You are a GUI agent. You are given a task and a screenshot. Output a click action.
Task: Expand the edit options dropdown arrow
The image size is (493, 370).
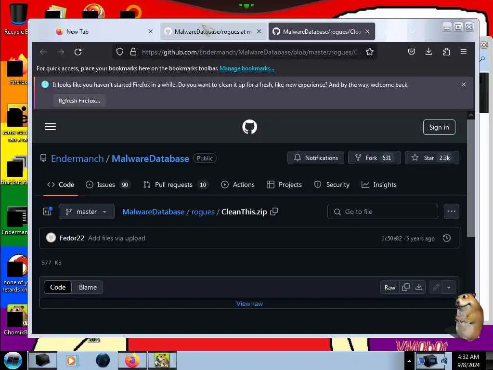click(x=449, y=287)
